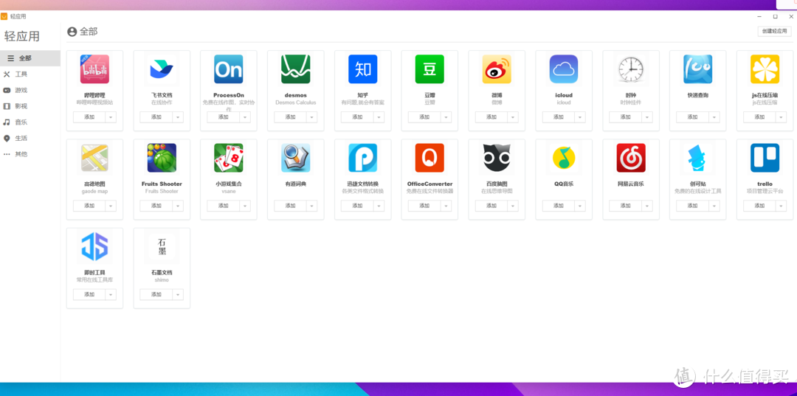The height and width of the screenshot is (396, 797).
Task: Switch to 工具 category
Action: (x=30, y=74)
